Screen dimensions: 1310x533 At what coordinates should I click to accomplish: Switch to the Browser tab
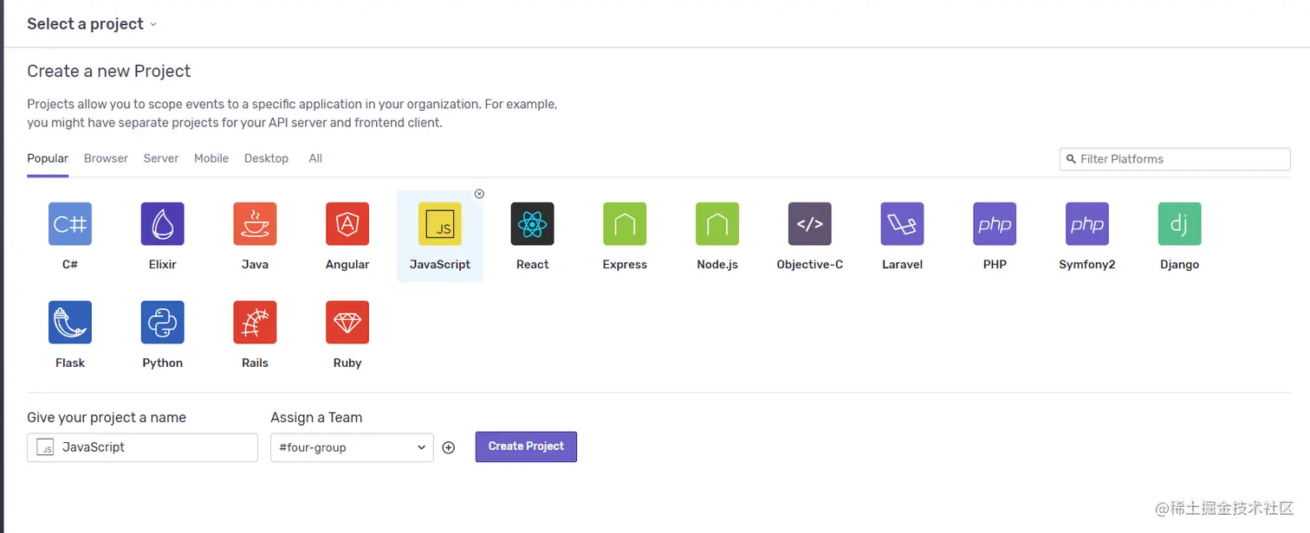point(106,158)
